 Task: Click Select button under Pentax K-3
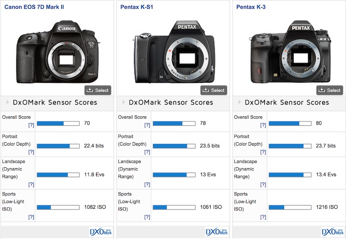(x=330, y=90)
